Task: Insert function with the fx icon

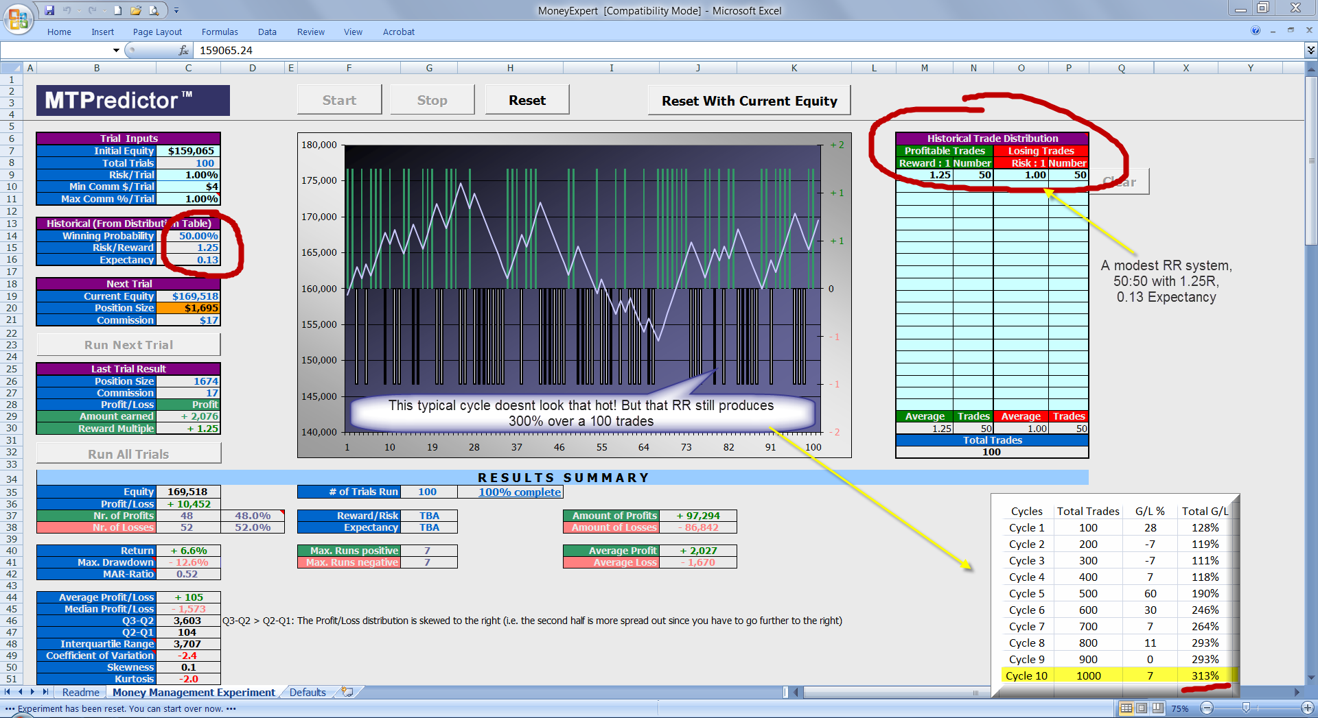Action: point(183,50)
